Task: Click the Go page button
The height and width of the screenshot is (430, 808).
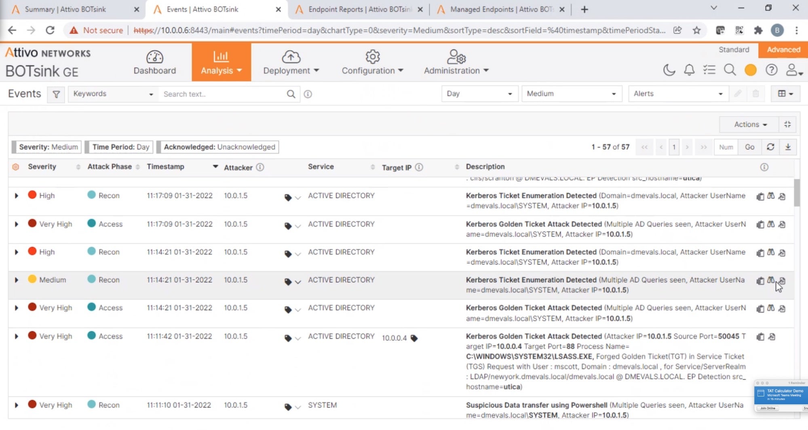Action: point(749,147)
